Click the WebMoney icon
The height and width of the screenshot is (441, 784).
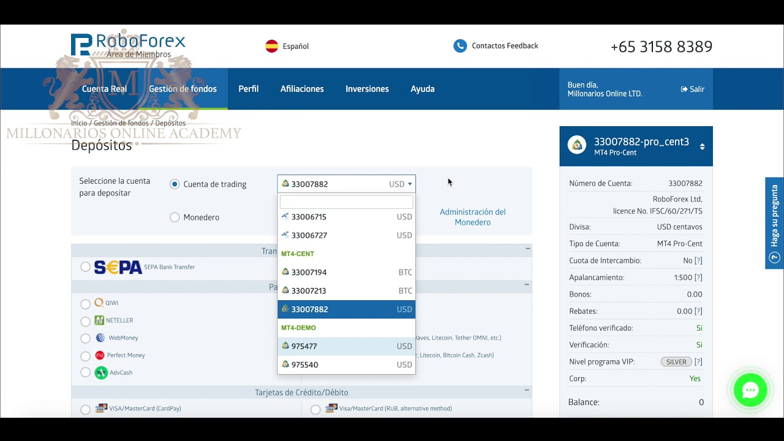pos(100,338)
